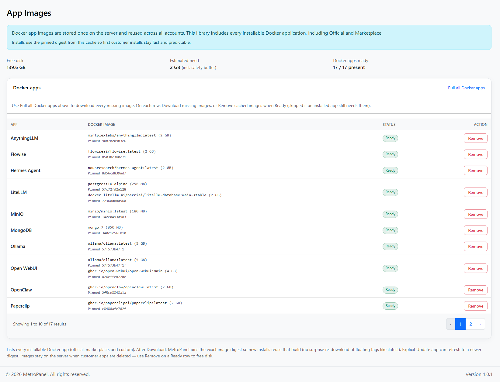Click the MinIO Ready status badge
This screenshot has height=382, width=500.
coord(390,214)
